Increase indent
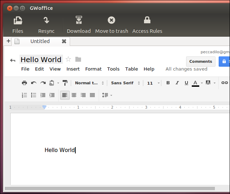Image resolution: width=230 pixels, height=194 pixels. click(52, 95)
